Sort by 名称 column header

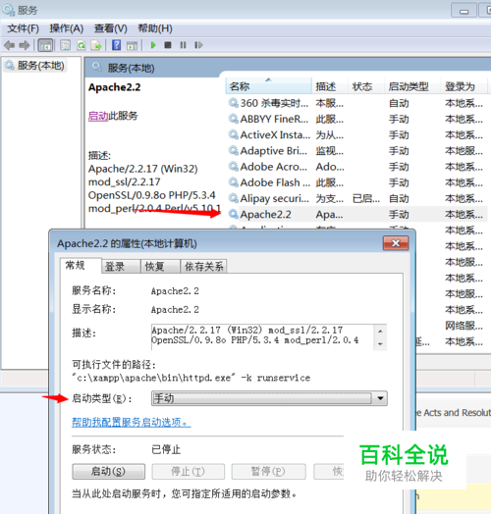coord(268,86)
